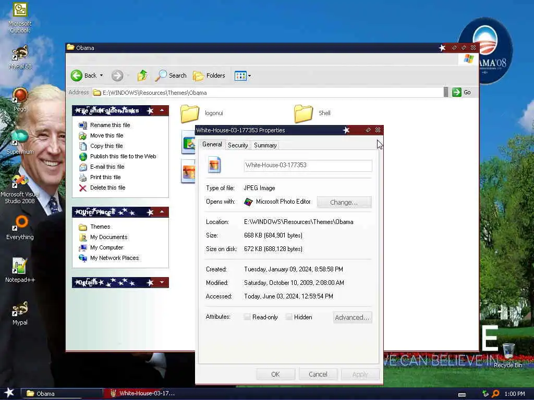
Task: Click Move this file
Action: coord(106,136)
